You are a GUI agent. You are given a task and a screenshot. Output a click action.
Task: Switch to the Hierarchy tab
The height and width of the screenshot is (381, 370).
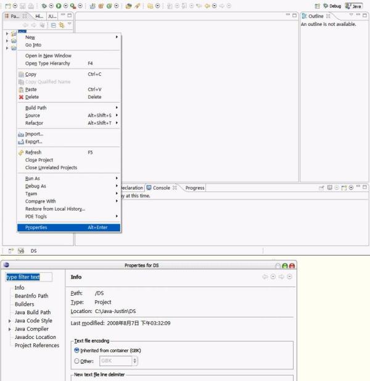coord(39,16)
